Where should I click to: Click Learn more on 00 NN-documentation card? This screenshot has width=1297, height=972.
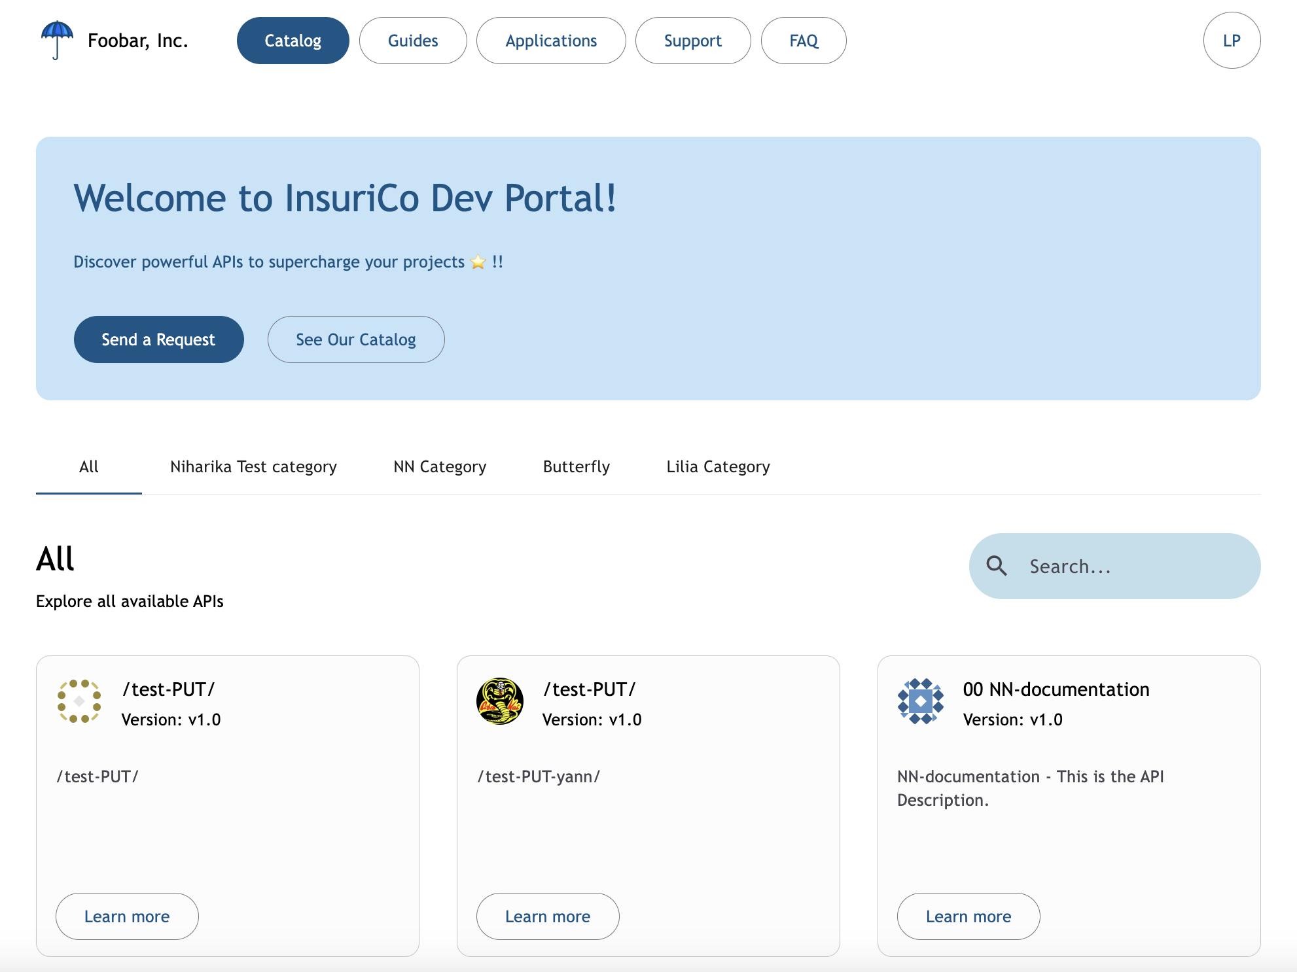pos(968,916)
